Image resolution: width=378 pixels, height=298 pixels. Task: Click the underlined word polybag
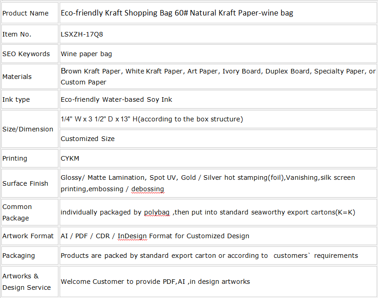click(157, 212)
